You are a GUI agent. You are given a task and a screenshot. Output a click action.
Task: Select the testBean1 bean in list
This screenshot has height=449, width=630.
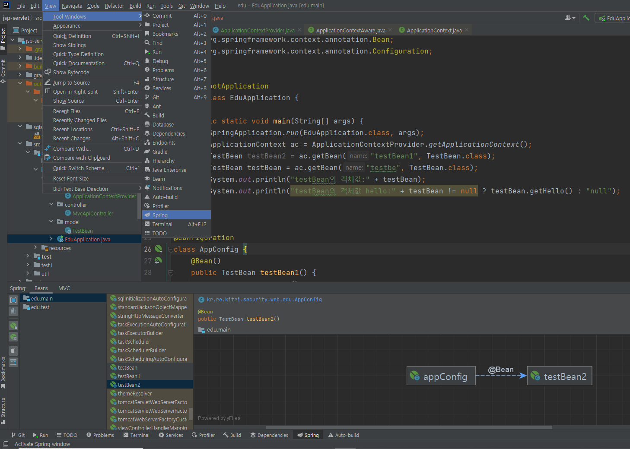[x=150, y=376]
